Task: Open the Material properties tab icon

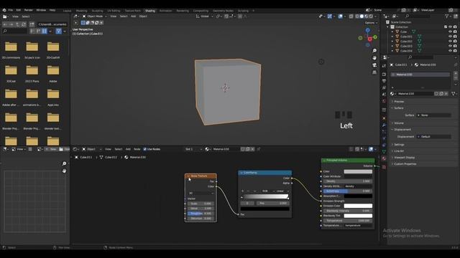Action: (384, 158)
